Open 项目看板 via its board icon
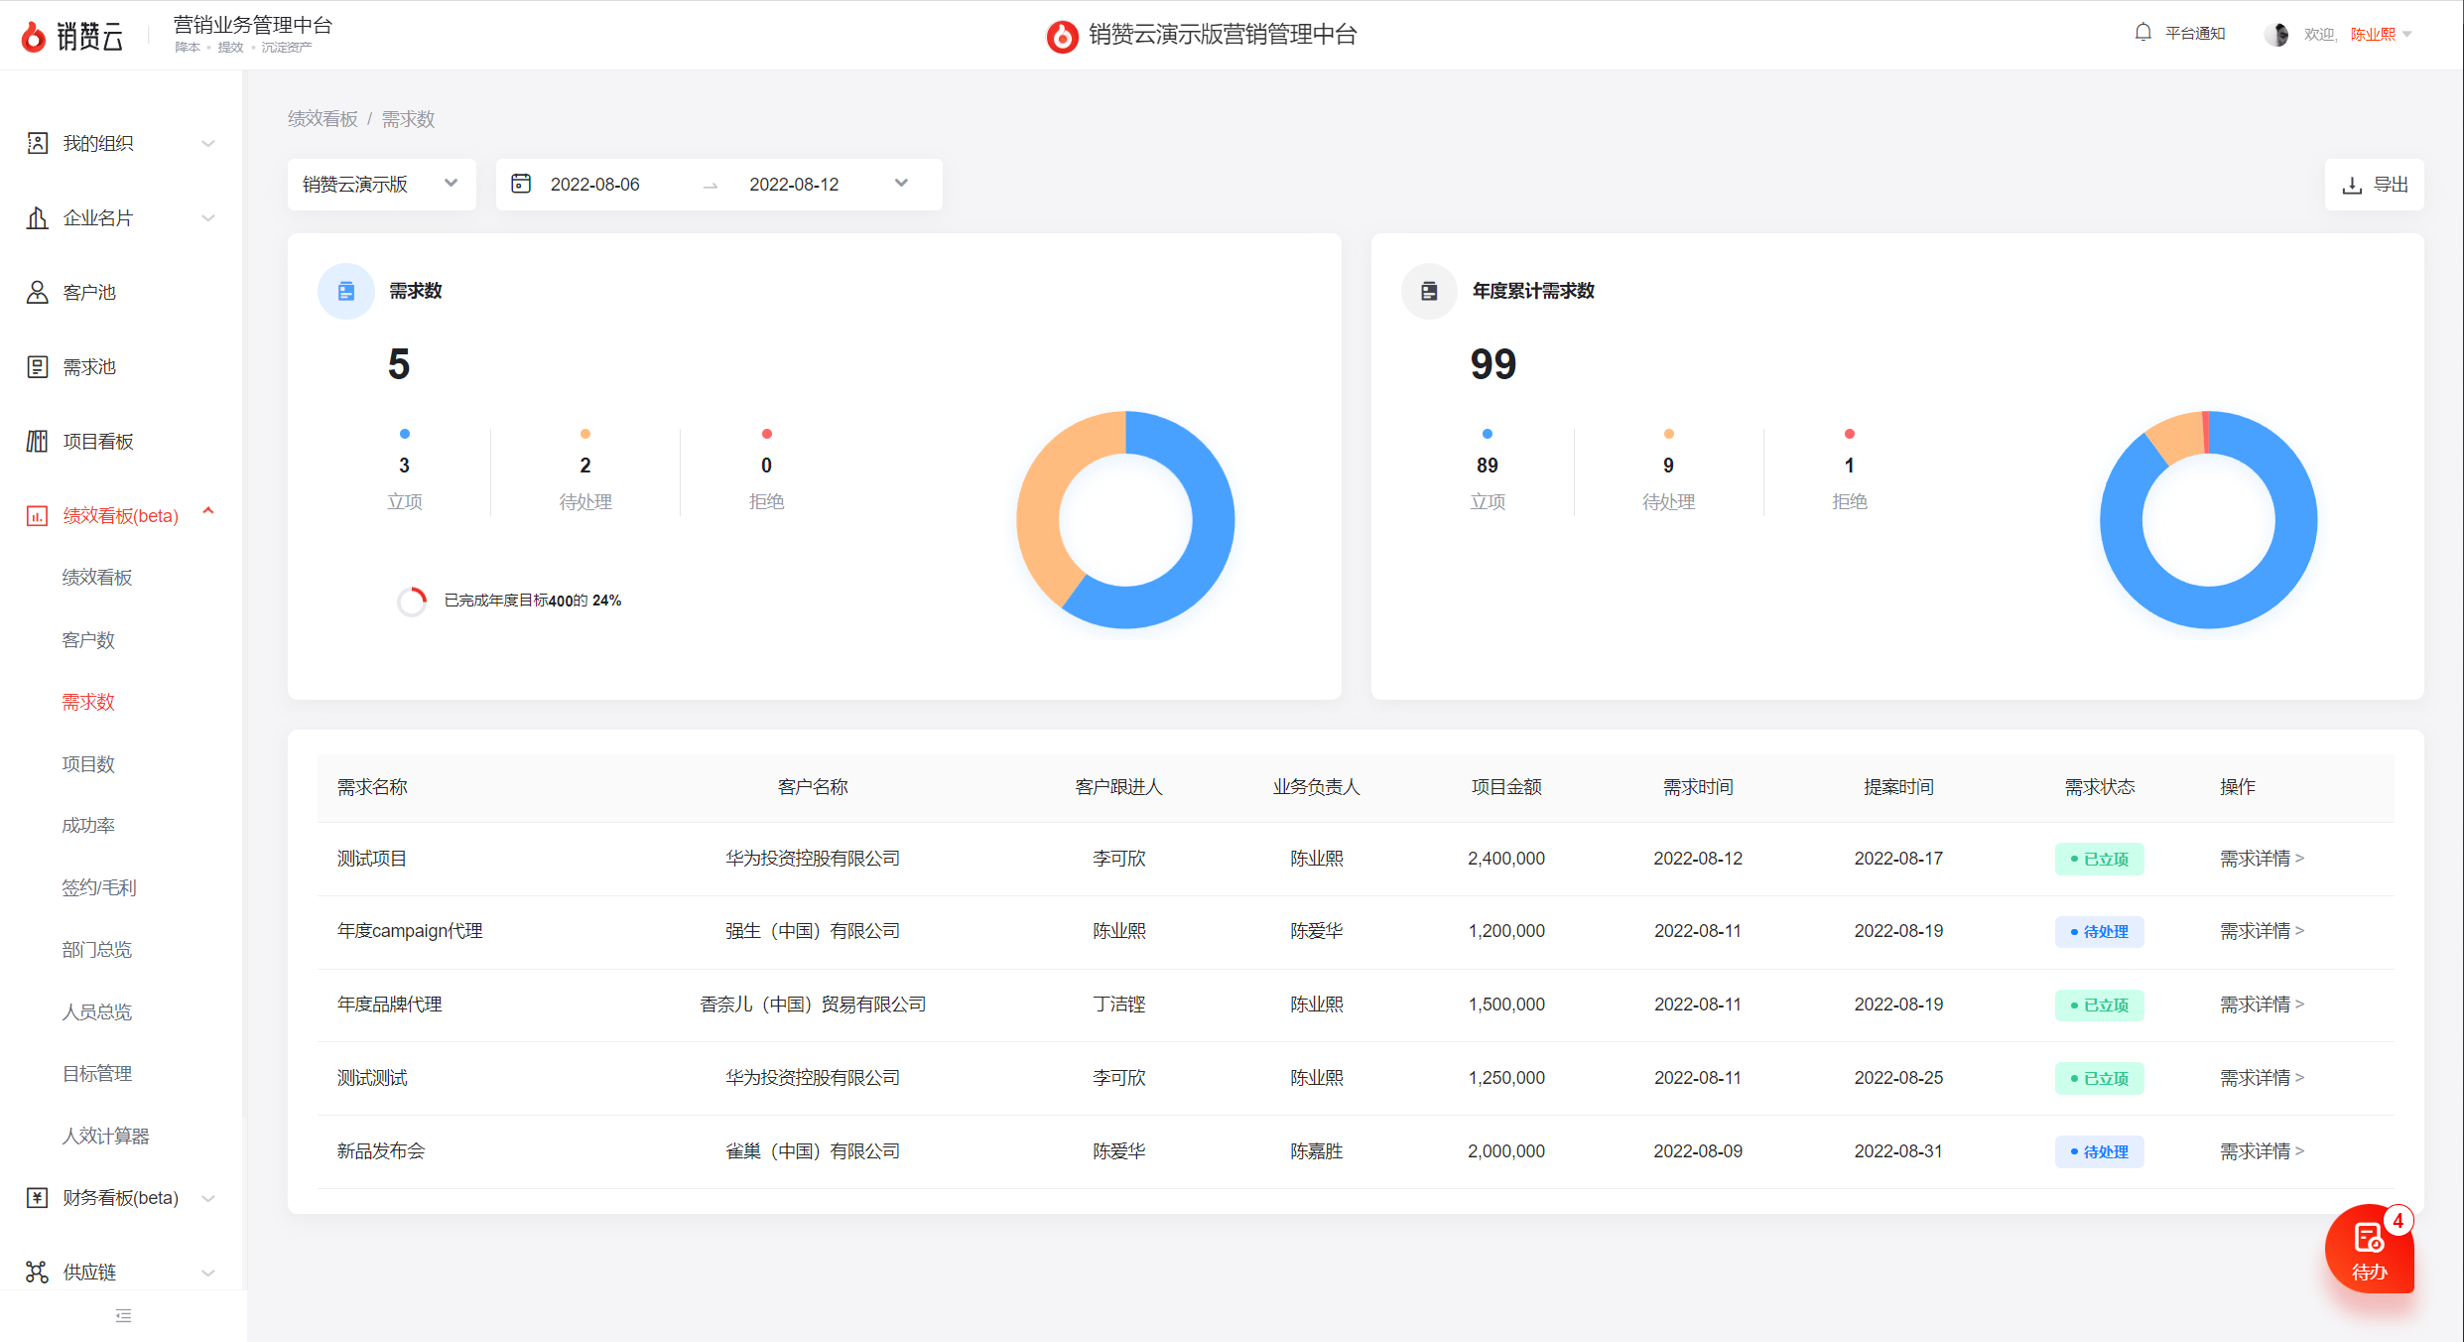This screenshot has width=2464, height=1342. (x=37, y=442)
